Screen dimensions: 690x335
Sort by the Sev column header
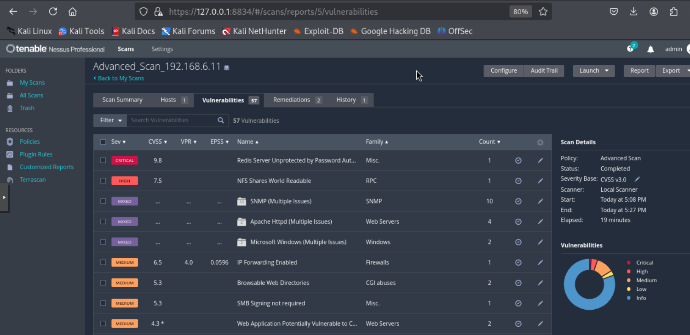coord(118,142)
